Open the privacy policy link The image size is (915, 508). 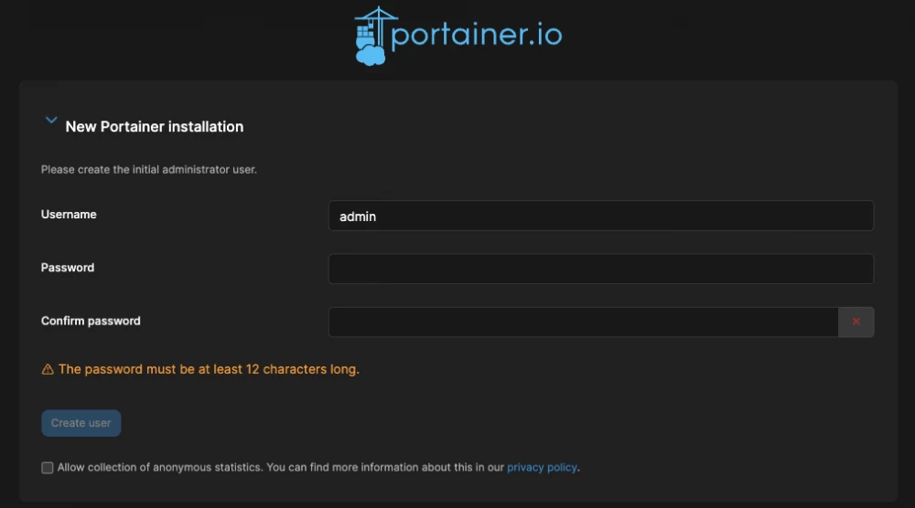[542, 467]
